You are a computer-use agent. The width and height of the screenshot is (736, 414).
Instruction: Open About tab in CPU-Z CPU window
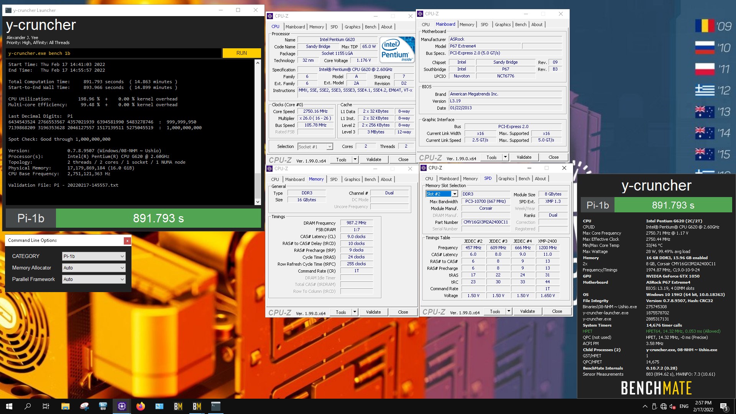[386, 27]
